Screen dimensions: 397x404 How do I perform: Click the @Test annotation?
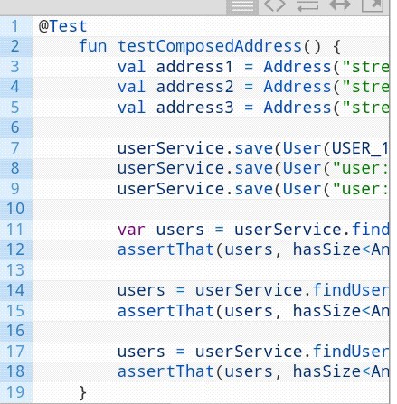[63, 26]
